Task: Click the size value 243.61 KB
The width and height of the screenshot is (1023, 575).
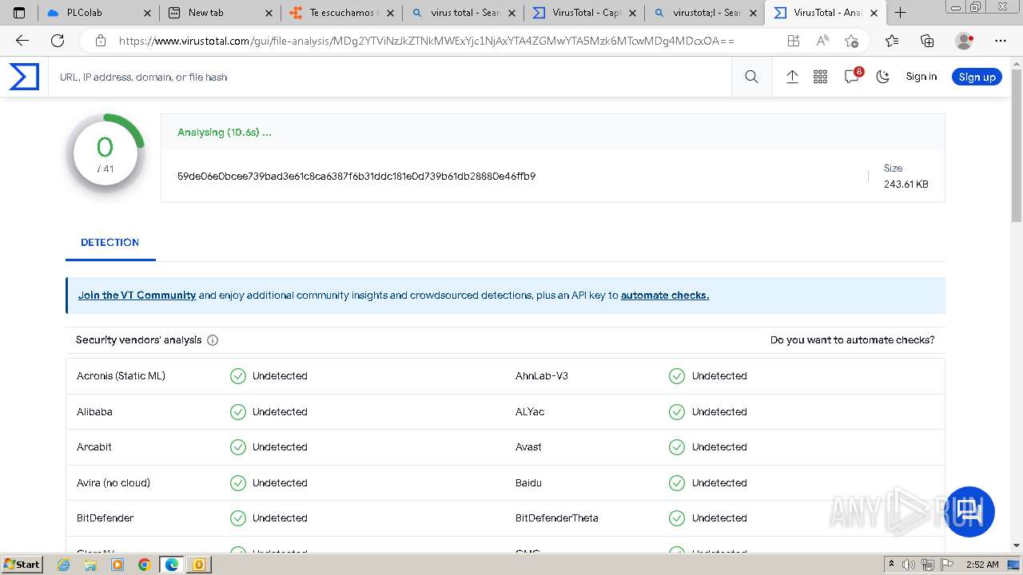Action: click(x=906, y=184)
